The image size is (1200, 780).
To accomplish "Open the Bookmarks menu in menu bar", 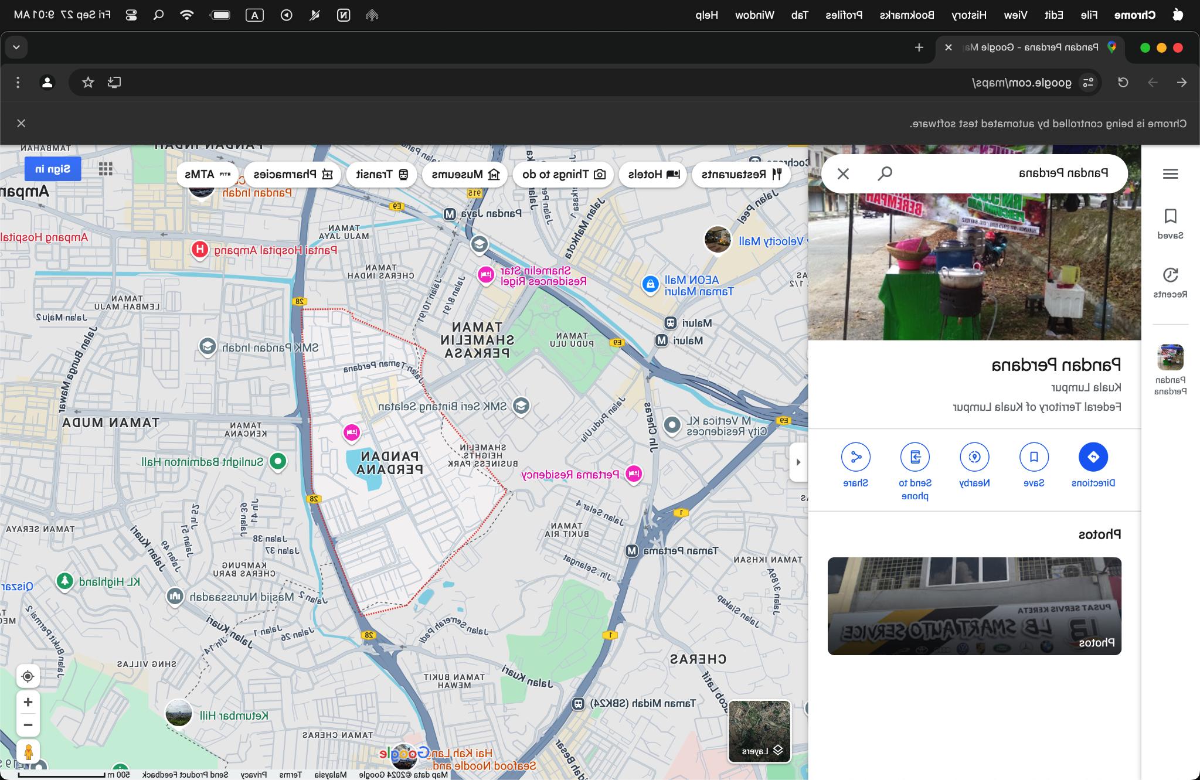I will [907, 15].
